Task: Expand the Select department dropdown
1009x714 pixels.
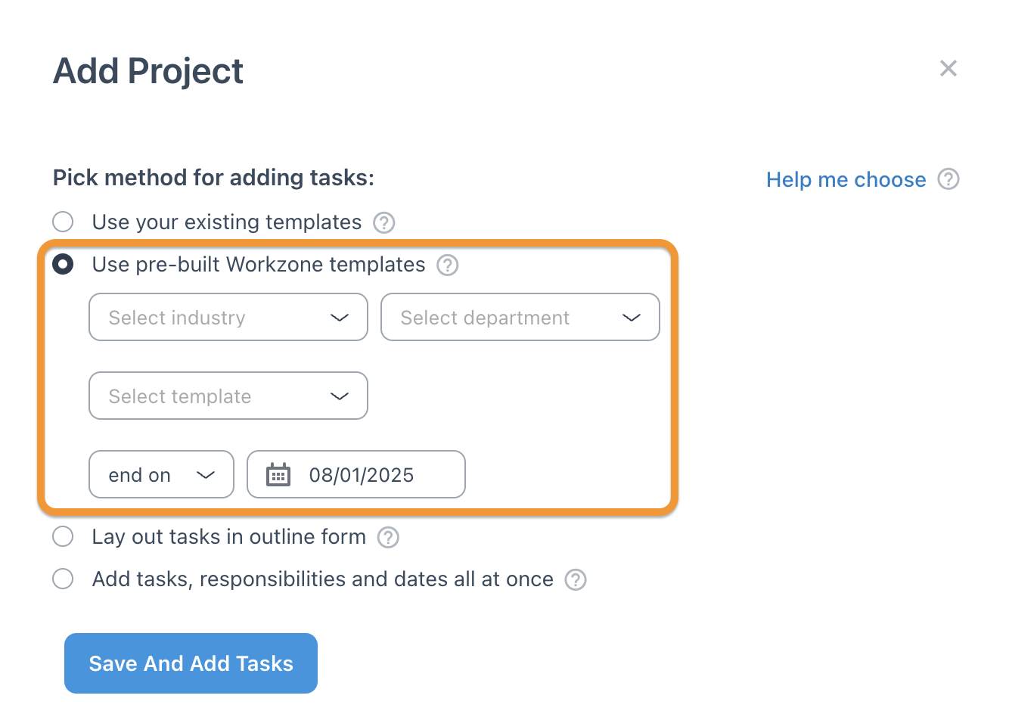Action: [520, 317]
